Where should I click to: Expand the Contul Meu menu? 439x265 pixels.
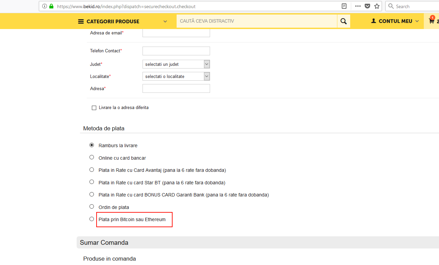click(x=395, y=21)
